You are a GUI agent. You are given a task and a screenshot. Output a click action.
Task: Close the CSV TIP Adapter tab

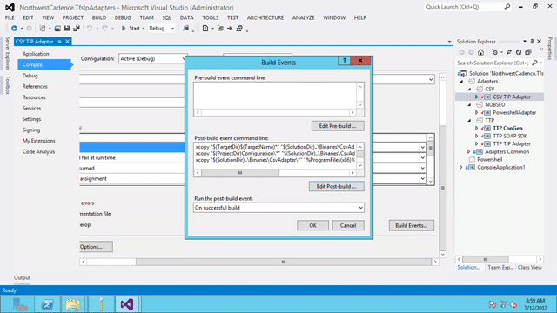coord(67,42)
